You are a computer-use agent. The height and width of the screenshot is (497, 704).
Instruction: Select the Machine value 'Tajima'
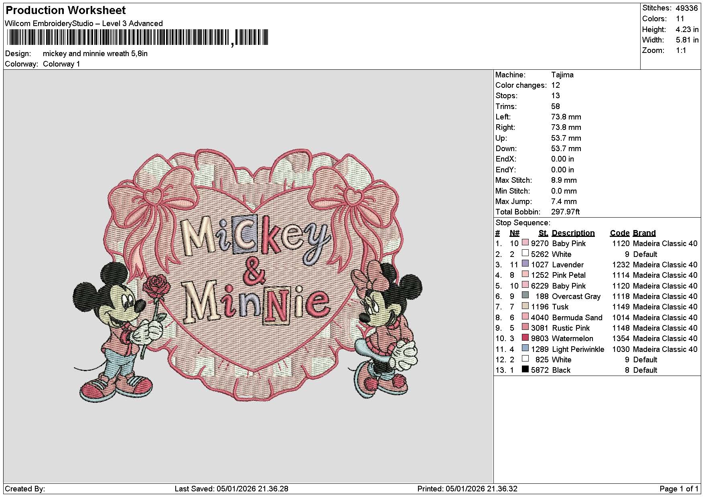click(x=562, y=75)
